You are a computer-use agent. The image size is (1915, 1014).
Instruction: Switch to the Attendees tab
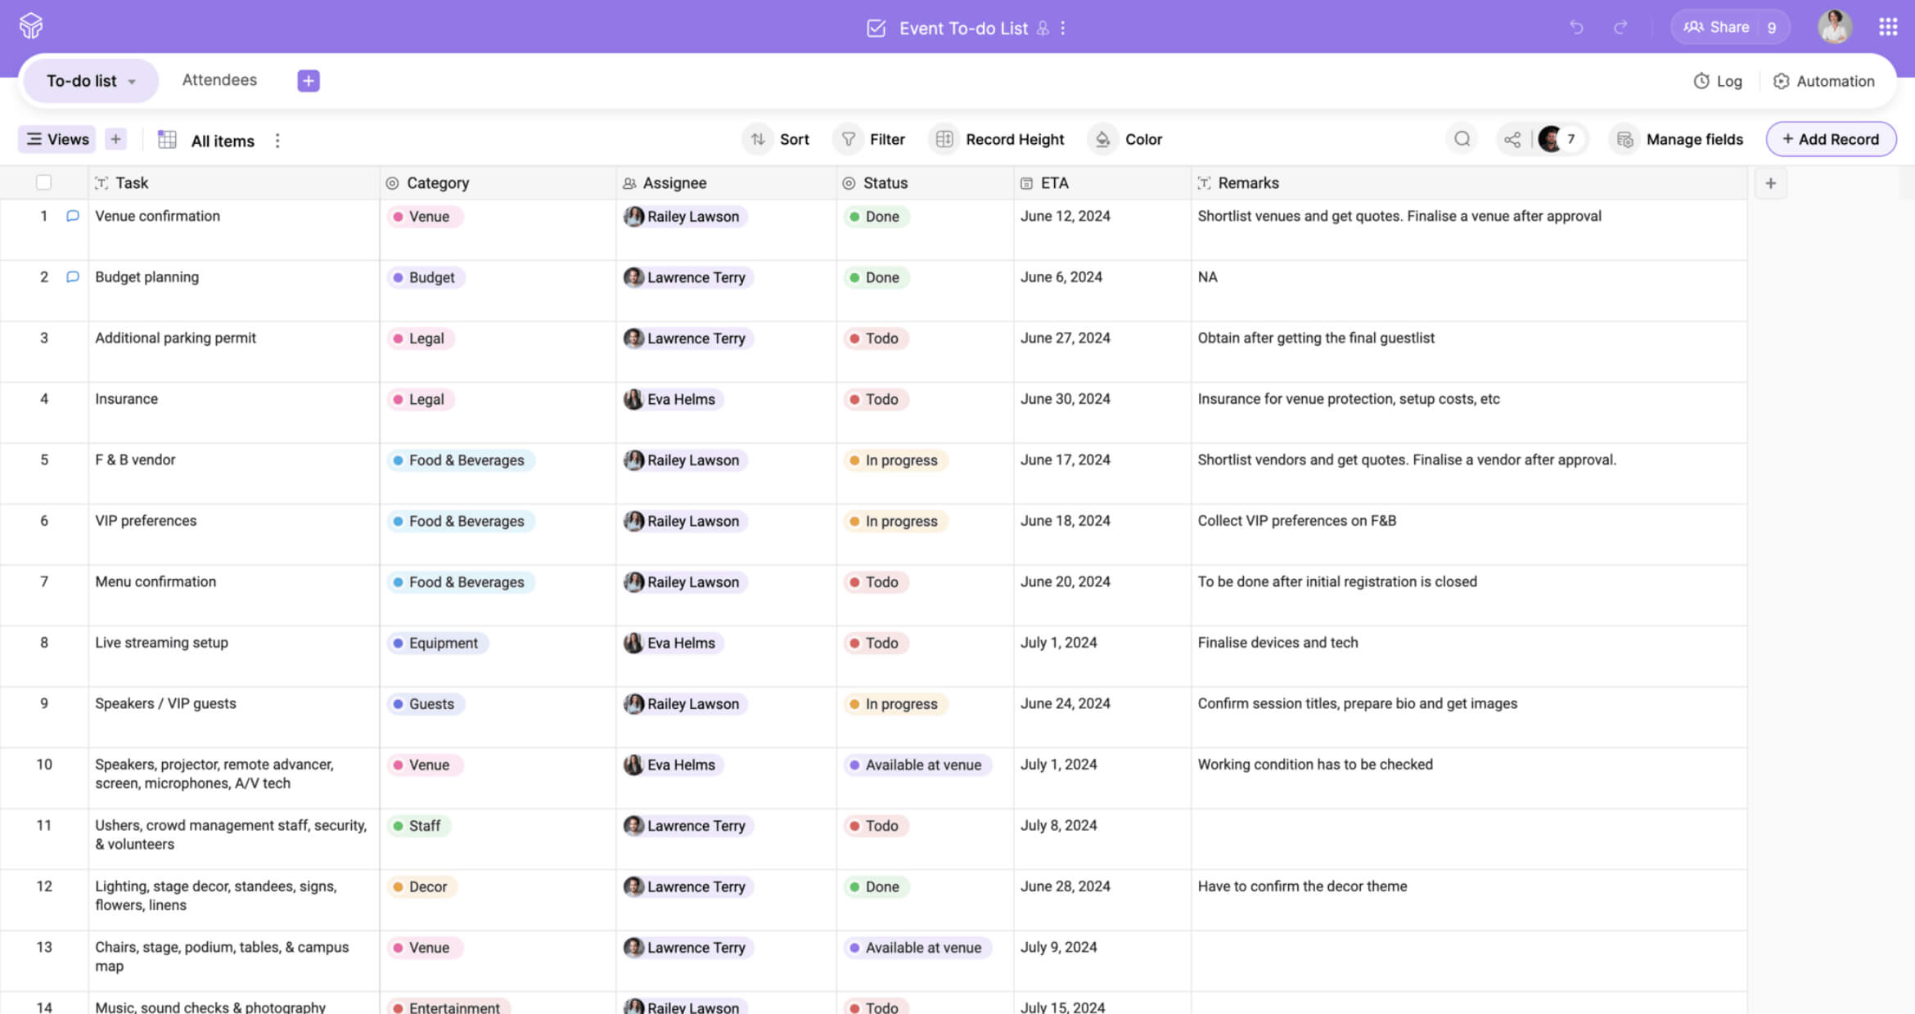point(219,80)
